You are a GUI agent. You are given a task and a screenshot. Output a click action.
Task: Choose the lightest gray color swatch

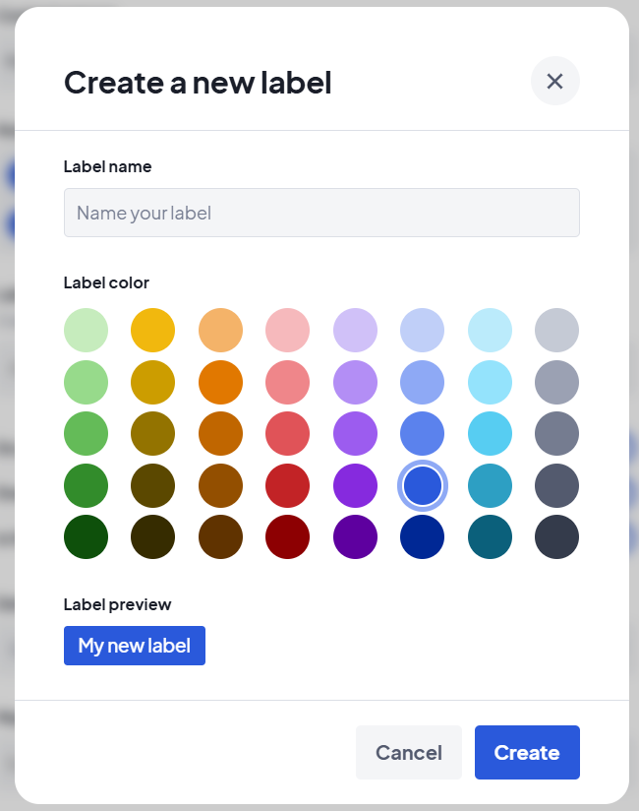[556, 330]
